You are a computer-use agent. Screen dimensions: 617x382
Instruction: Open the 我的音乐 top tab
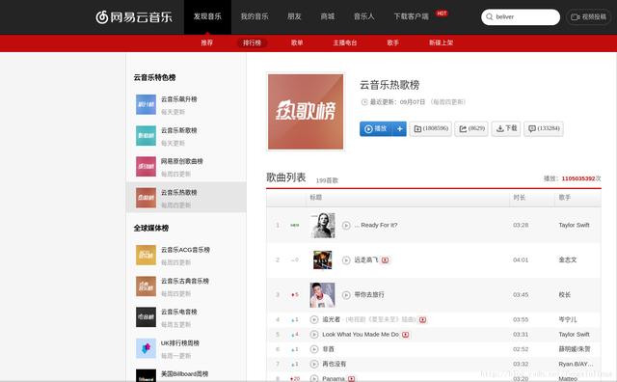[x=255, y=17]
